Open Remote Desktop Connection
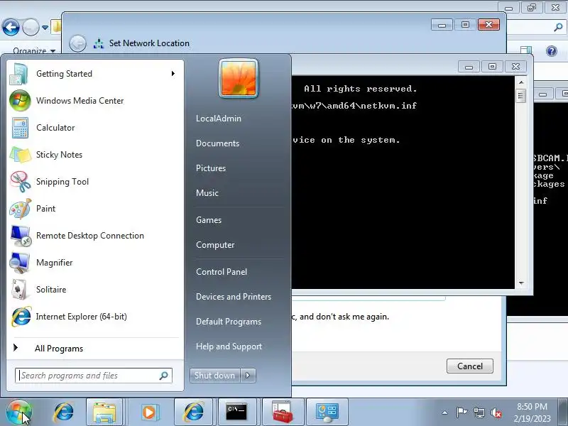 pyautogui.click(x=95, y=236)
